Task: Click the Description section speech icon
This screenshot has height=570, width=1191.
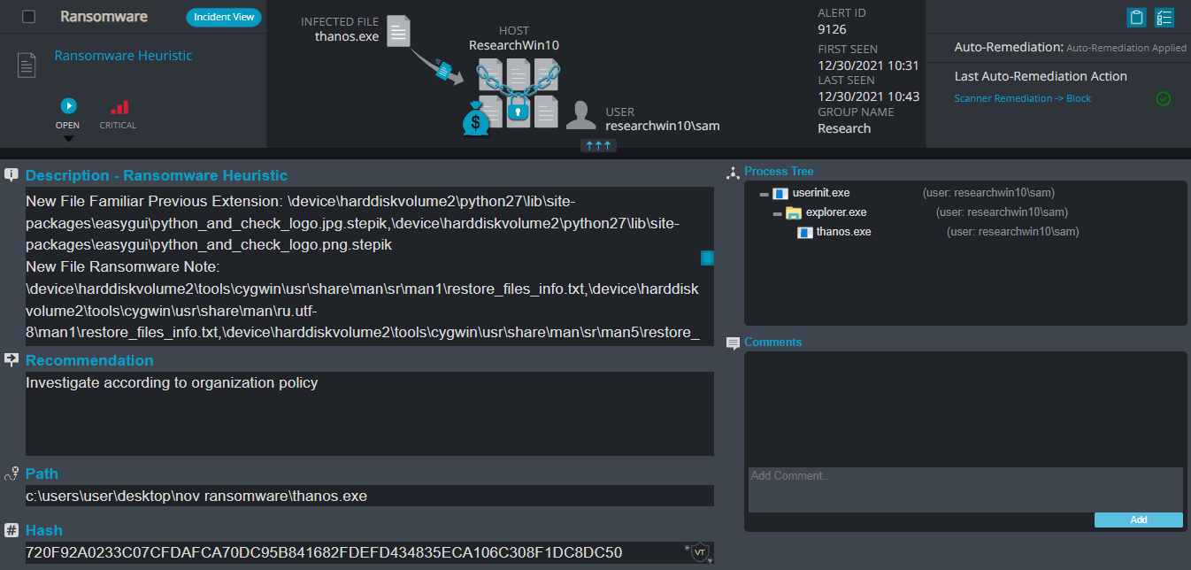Action: 12,174
